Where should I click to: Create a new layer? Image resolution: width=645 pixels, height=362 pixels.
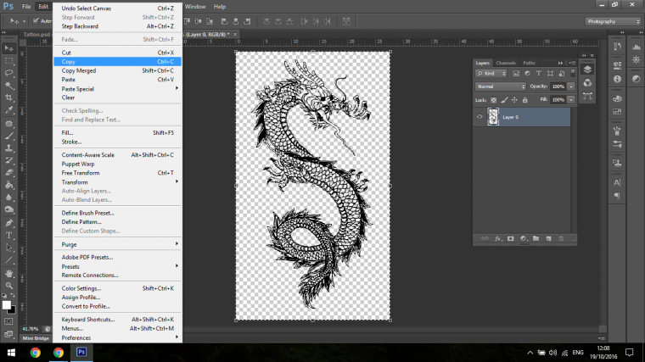(548, 238)
